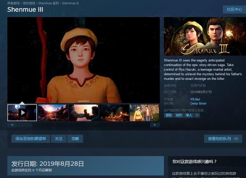Screen dimensions: 246x178
Task: Go to 动作游戏 breadcrumb link
Action: pos(29,3)
